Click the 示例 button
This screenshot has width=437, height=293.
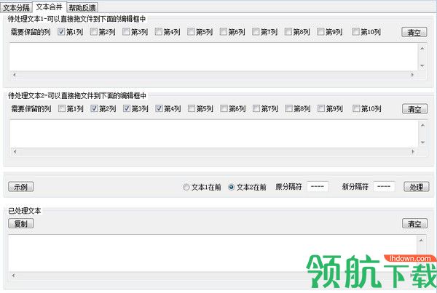pos(21,187)
